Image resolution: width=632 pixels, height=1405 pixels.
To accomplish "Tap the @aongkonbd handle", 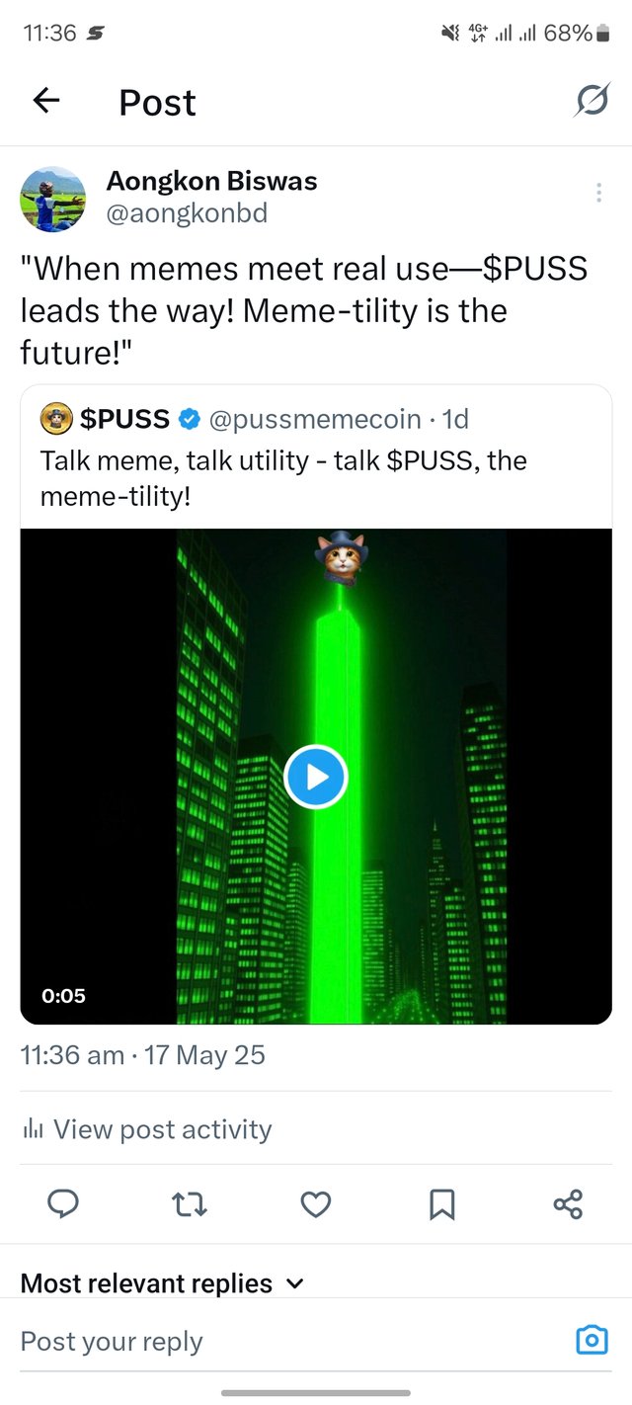I will [x=187, y=212].
